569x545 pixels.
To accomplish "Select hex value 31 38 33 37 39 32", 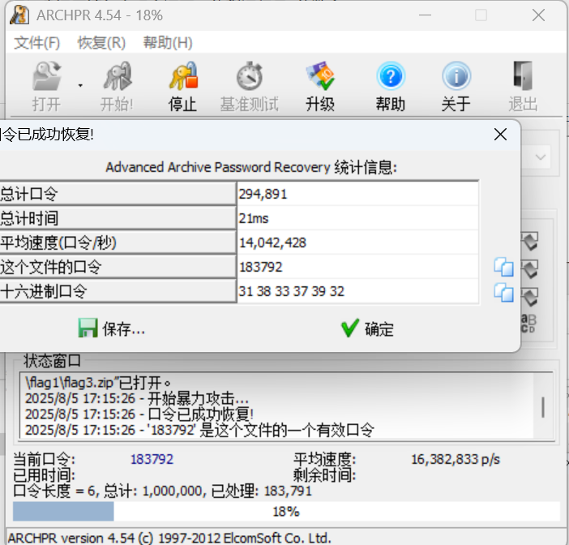I will 357,291.
